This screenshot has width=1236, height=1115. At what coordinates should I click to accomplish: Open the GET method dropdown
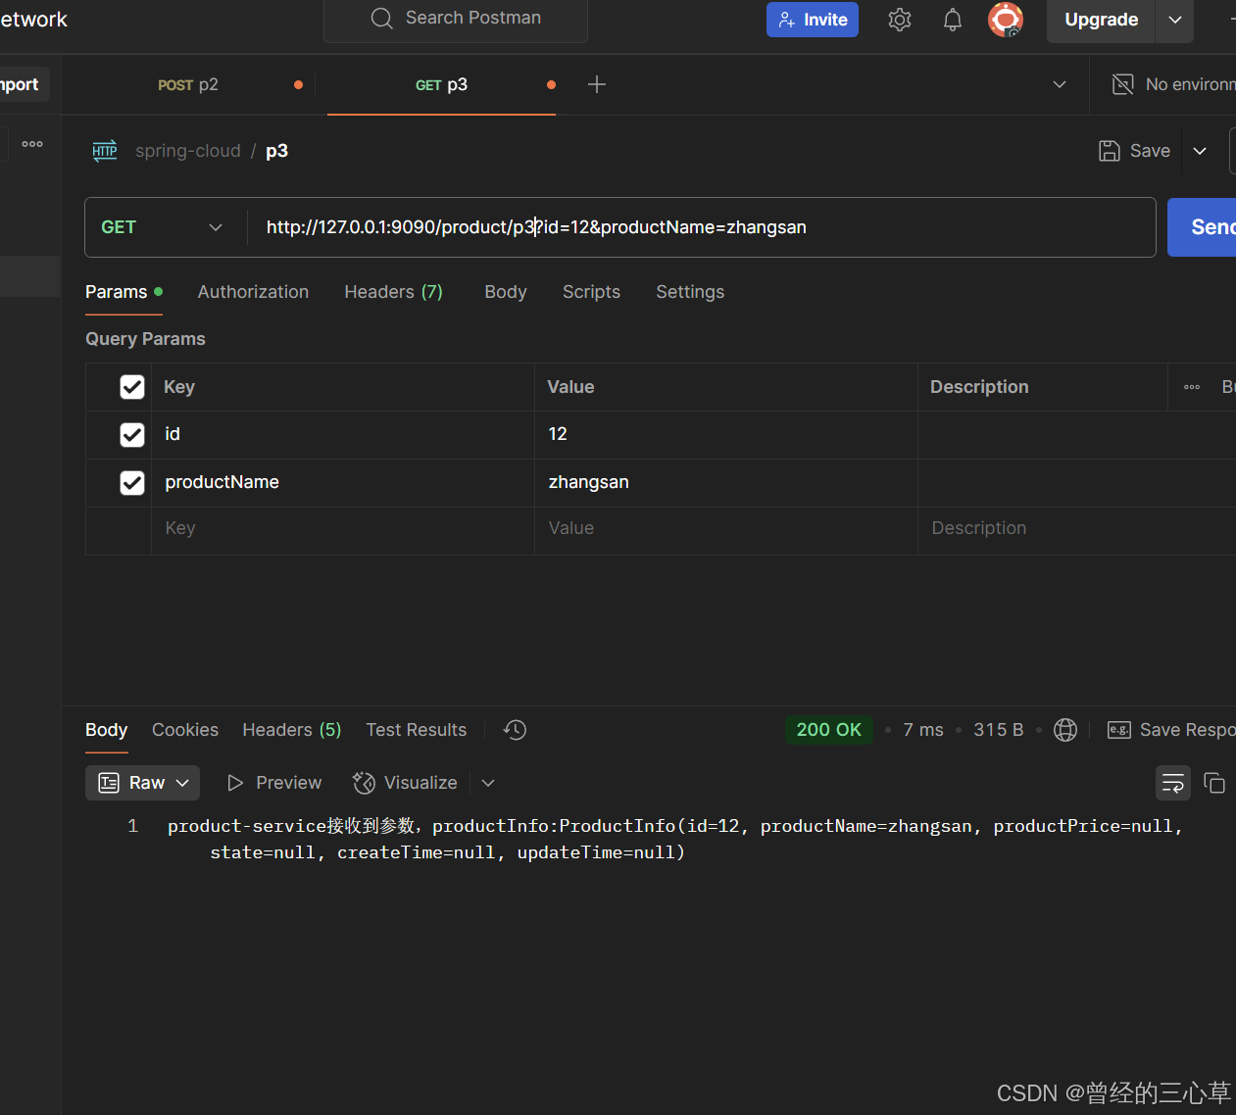point(163,227)
